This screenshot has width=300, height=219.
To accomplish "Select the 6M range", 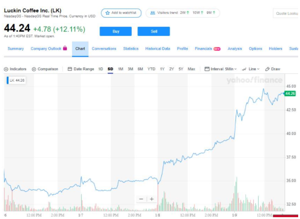I will pos(140,69).
